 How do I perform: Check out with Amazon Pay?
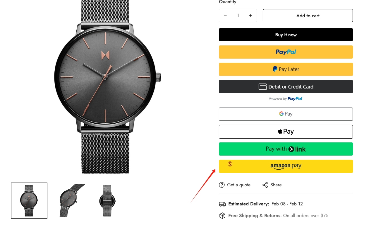(x=286, y=166)
